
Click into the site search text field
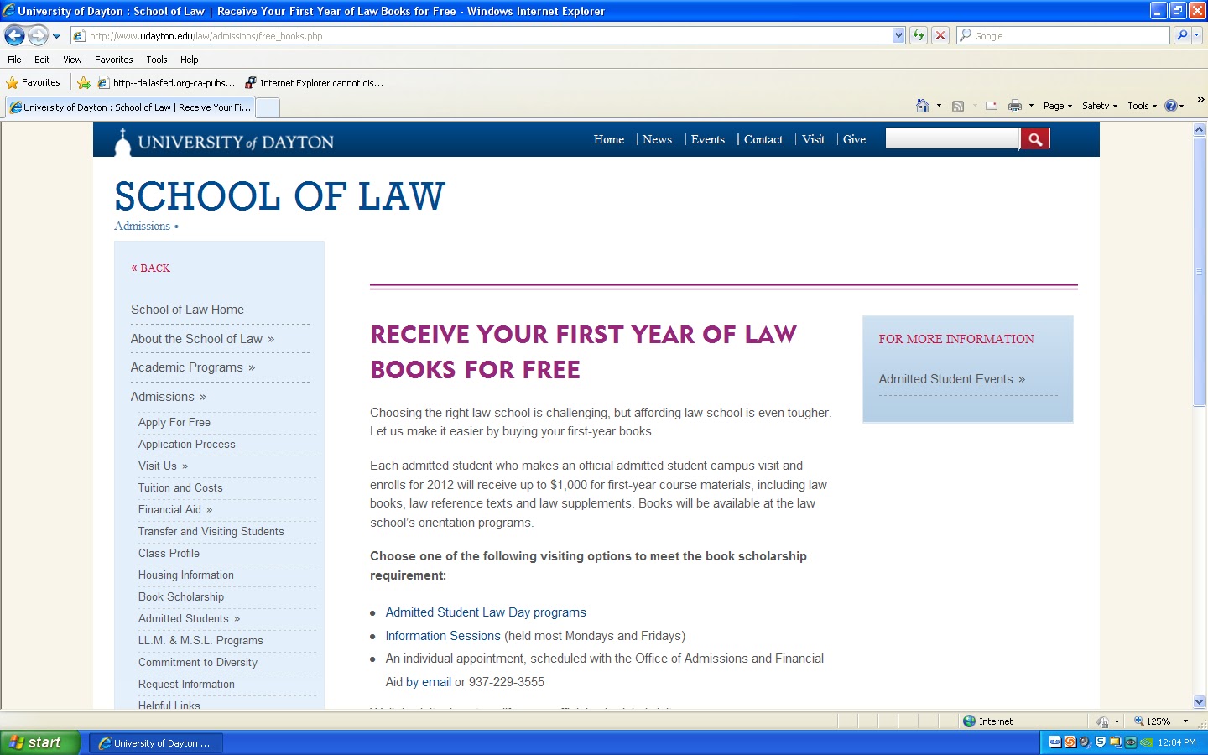(952, 139)
